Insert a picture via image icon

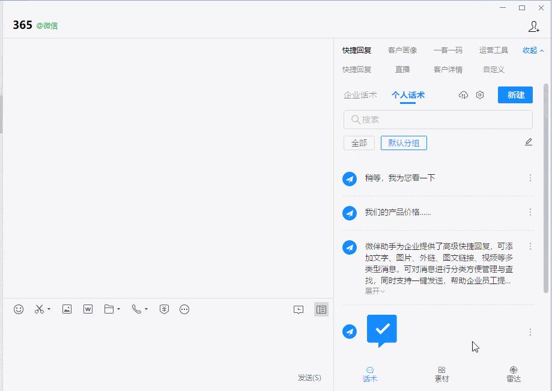point(67,309)
